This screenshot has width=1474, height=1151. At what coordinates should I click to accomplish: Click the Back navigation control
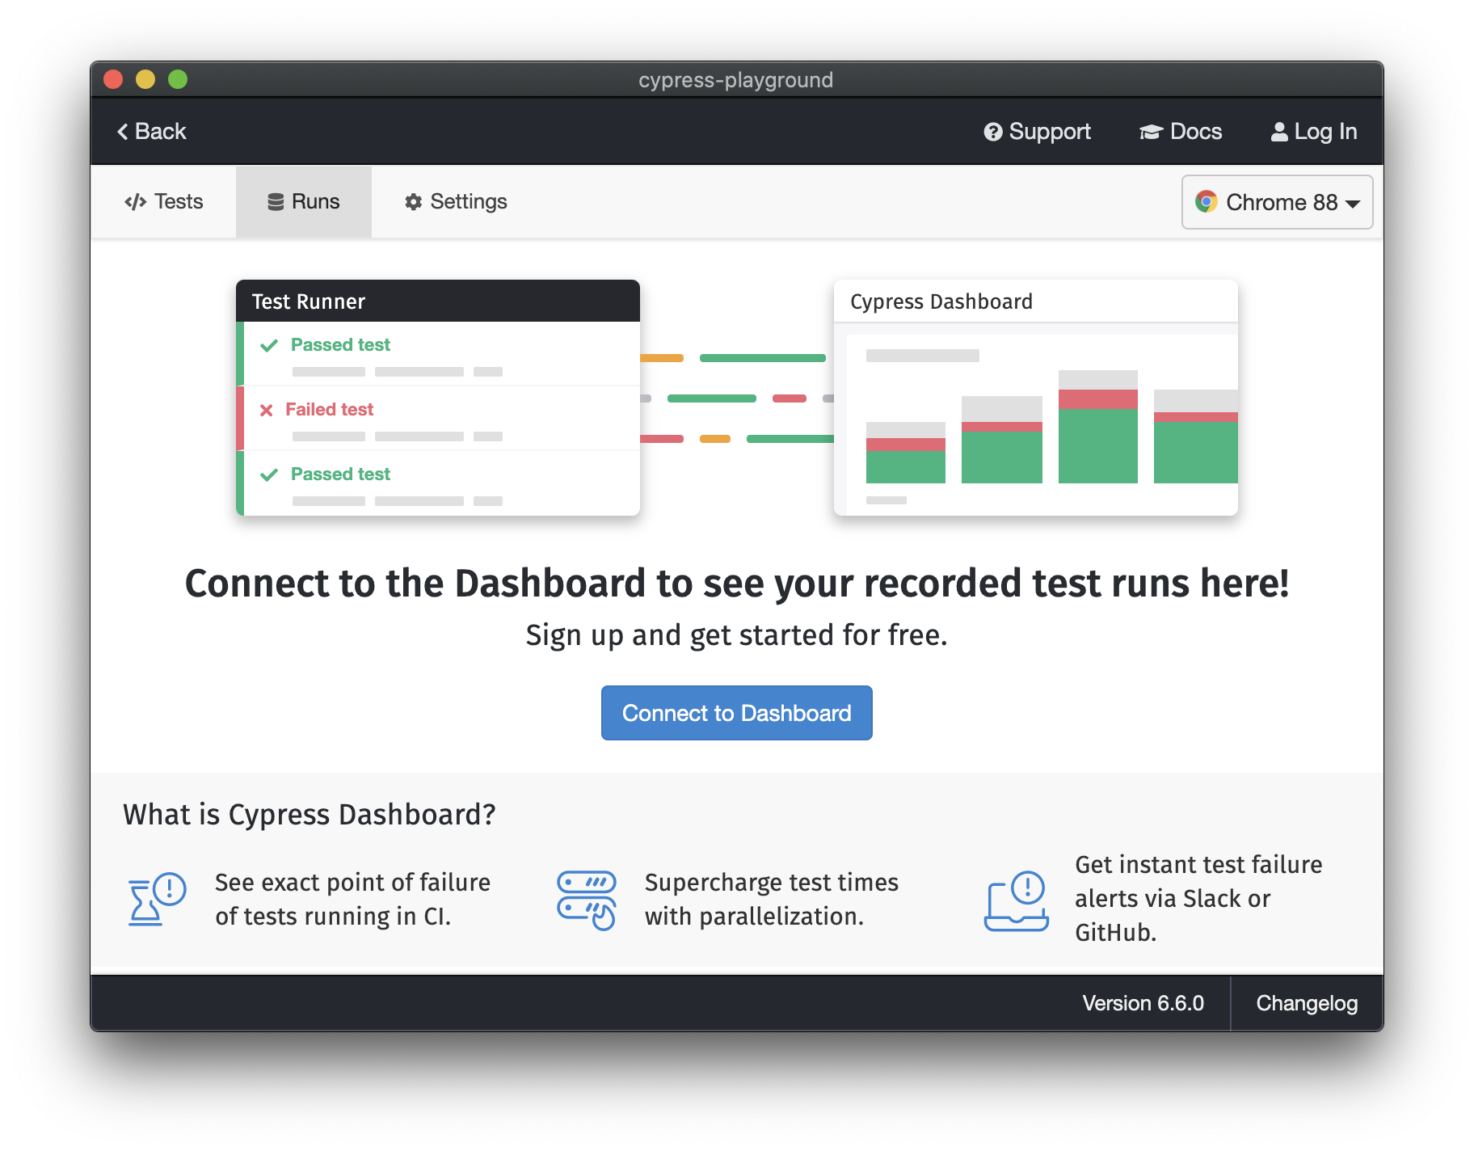point(151,131)
